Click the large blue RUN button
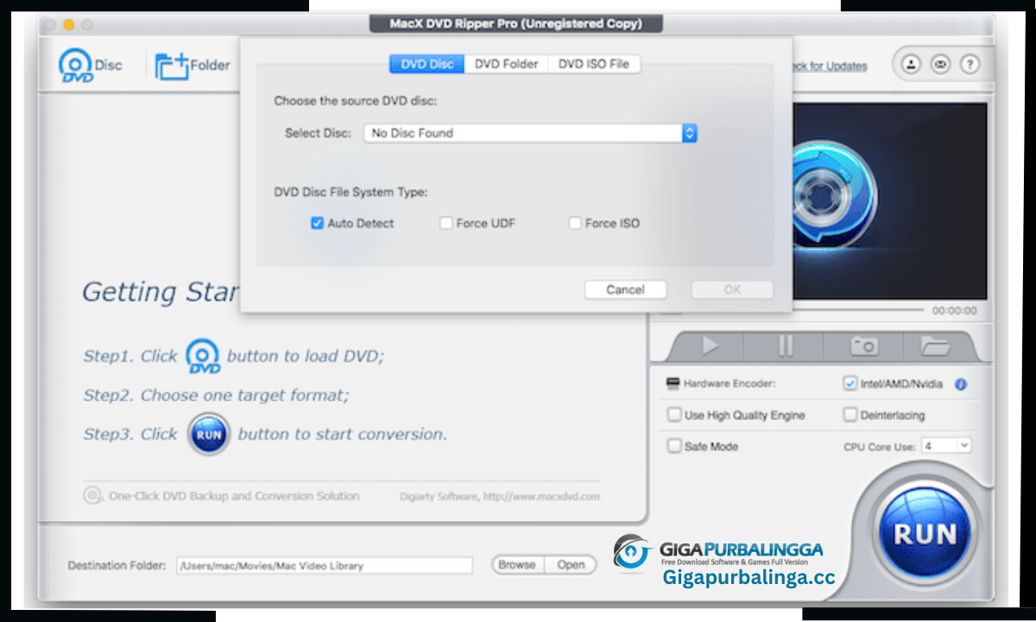 coord(925,533)
